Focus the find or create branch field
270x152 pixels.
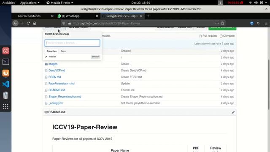tap(72, 43)
